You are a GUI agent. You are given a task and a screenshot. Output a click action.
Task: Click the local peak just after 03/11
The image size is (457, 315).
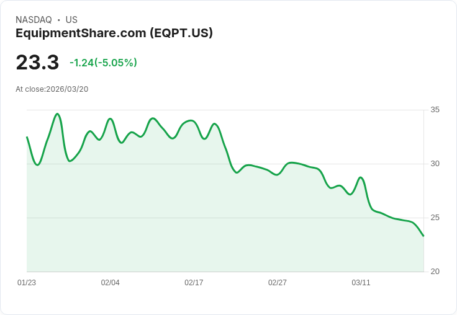coord(361,177)
